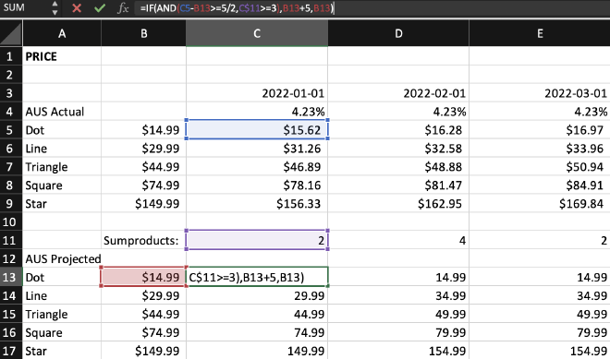
Task: Click the $16.28 cell
Action: 398,130
